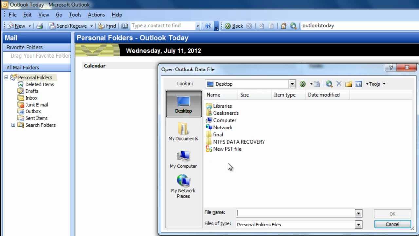Open the Actions menu
The image size is (419, 236).
pyautogui.click(x=96, y=15)
